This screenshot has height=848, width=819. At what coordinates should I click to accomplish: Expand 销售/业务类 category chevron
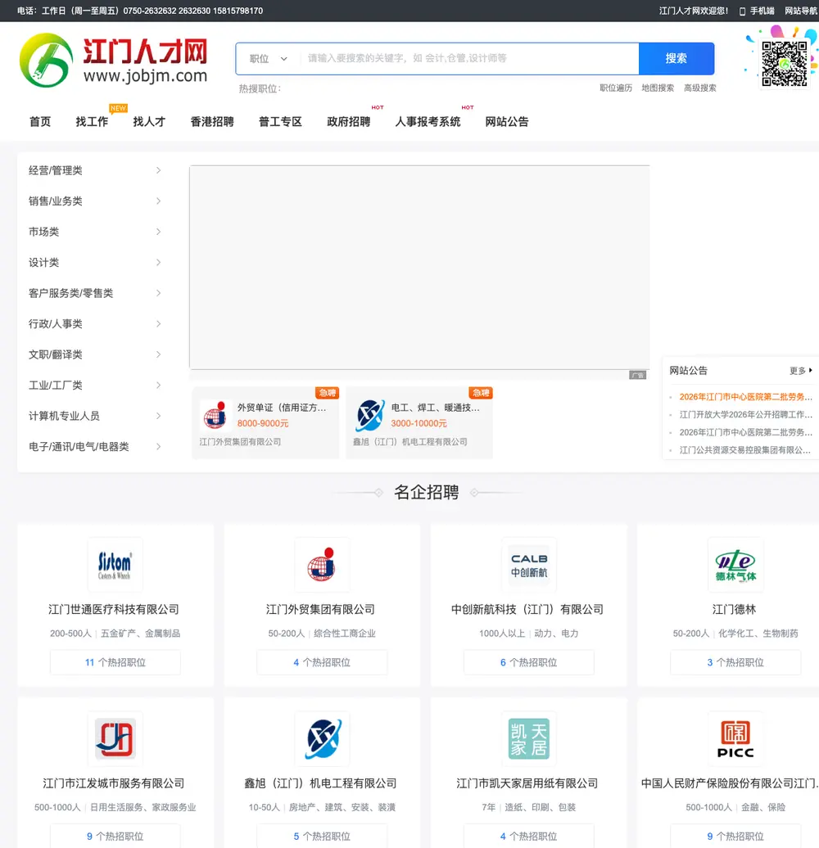[159, 201]
